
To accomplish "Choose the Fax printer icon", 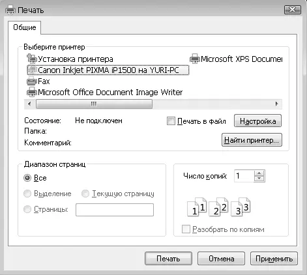I will point(32,81).
